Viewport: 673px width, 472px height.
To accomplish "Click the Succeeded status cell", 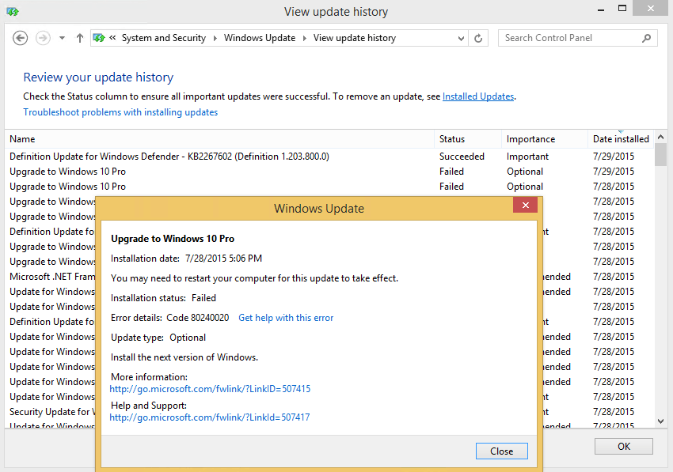I will [462, 157].
